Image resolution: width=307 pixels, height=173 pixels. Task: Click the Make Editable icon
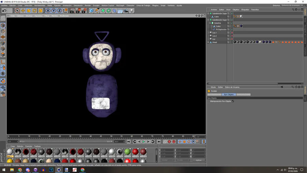3,18
